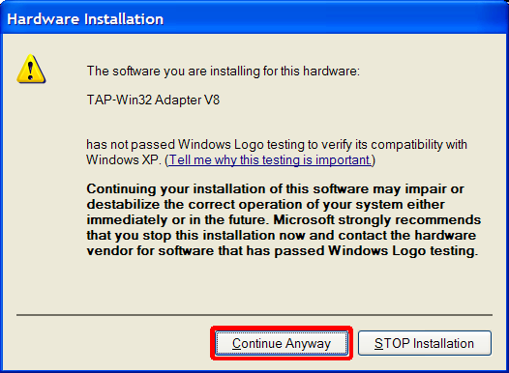Click the bold 'destabilize the correct operation' line

pyautogui.click(x=265, y=205)
